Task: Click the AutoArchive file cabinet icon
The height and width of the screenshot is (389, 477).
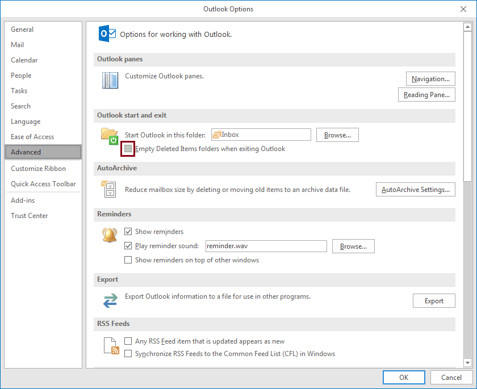Action: click(108, 189)
